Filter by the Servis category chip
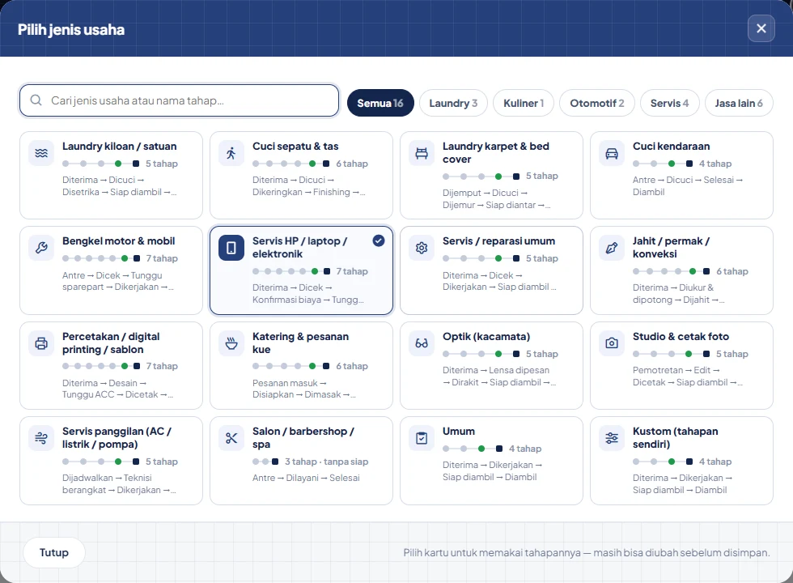The height and width of the screenshot is (583, 793). pos(669,104)
